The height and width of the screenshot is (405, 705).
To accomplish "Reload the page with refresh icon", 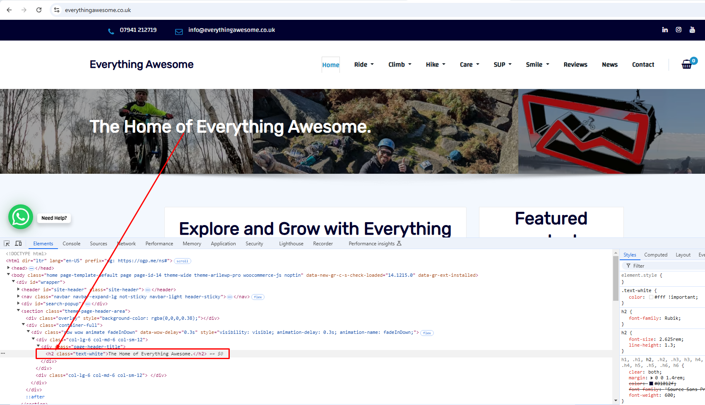I will click(x=39, y=10).
